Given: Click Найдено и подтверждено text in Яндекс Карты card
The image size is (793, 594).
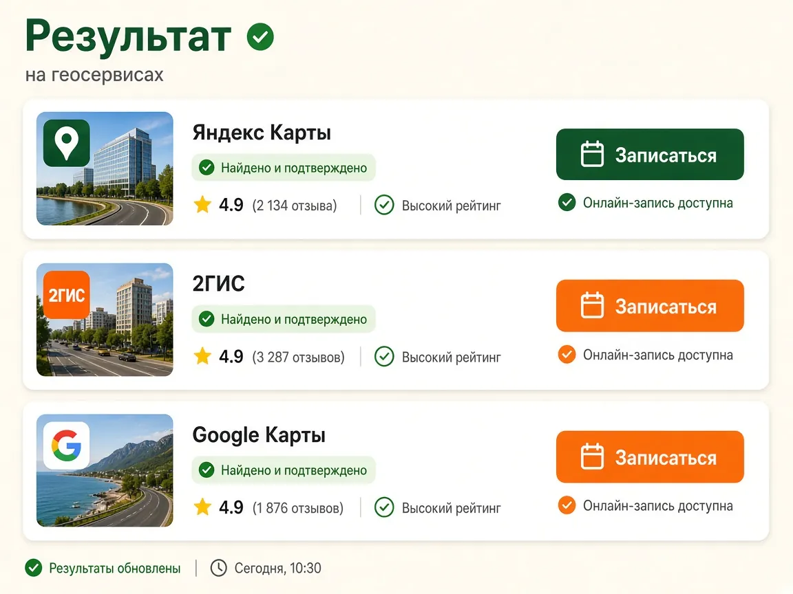Looking at the screenshot, I should click(294, 168).
